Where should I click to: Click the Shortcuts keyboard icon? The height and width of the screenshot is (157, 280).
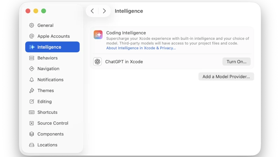tap(31, 112)
